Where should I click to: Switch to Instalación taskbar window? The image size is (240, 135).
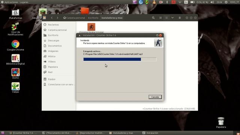[150, 133]
